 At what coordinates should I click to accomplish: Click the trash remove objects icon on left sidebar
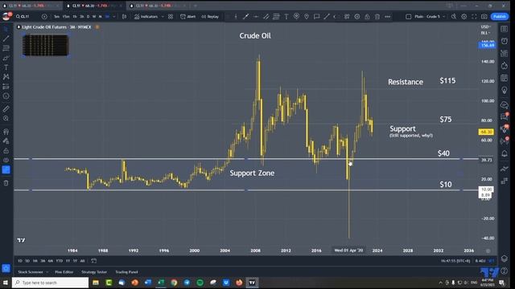(x=6, y=183)
